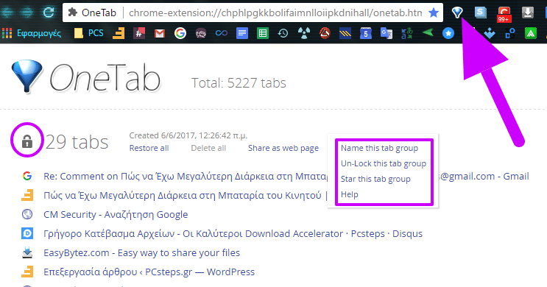Open Γρήγορο Κατέβασμα Αρχείων Disqus saved tab
The height and width of the screenshot is (287, 547).
(233, 233)
